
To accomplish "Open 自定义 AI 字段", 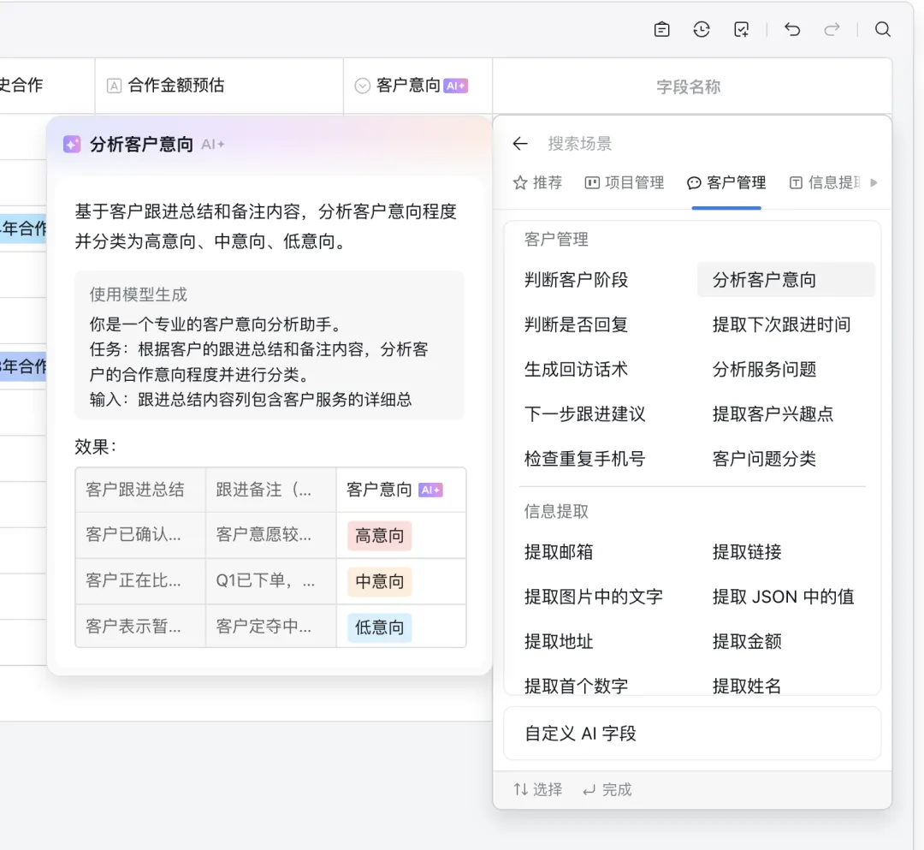I will (692, 734).
